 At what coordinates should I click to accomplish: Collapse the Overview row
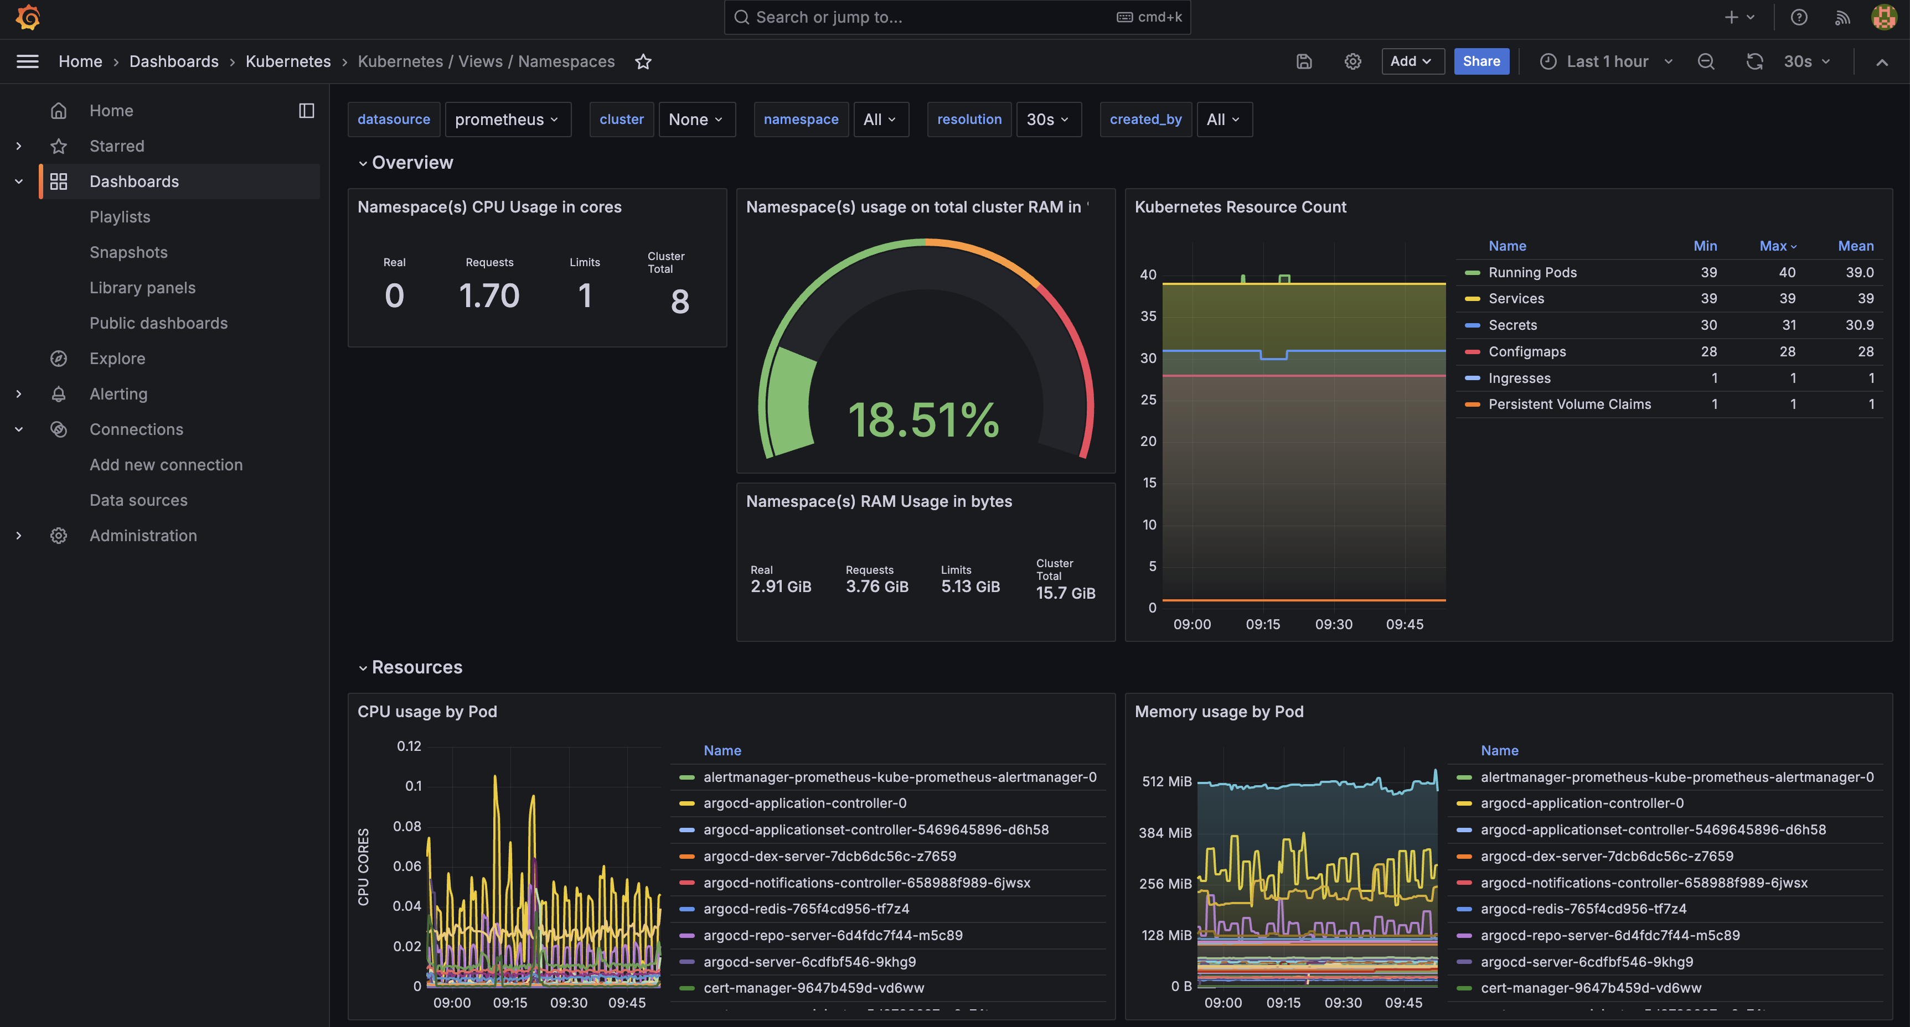click(x=363, y=163)
